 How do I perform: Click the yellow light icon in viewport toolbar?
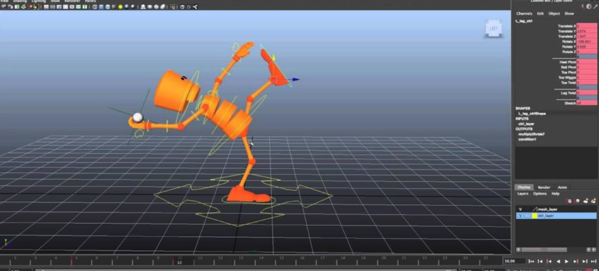coord(120,7)
